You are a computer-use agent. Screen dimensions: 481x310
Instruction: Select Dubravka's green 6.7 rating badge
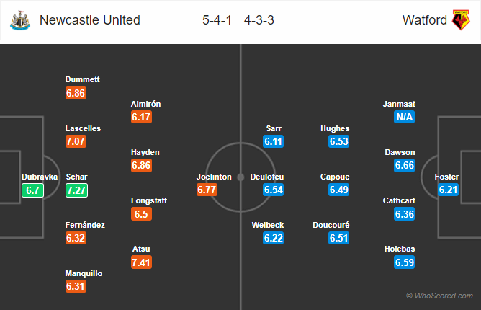[x=33, y=190]
